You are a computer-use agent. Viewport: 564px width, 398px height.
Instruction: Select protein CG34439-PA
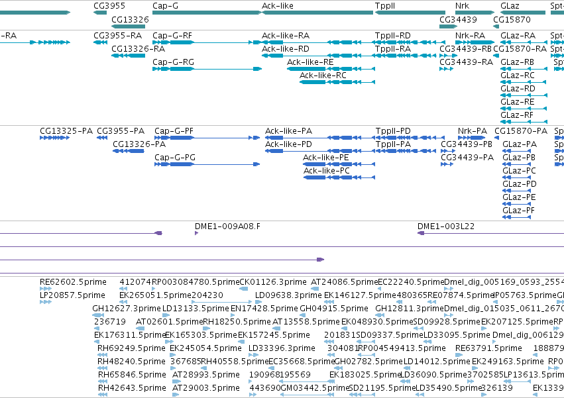[447, 164]
